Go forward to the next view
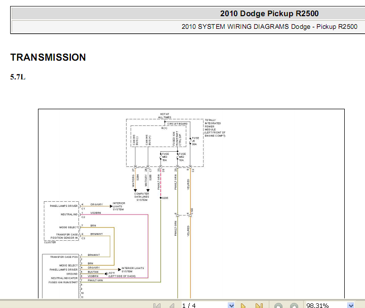Screen dimensions: 365x308 point(294,305)
